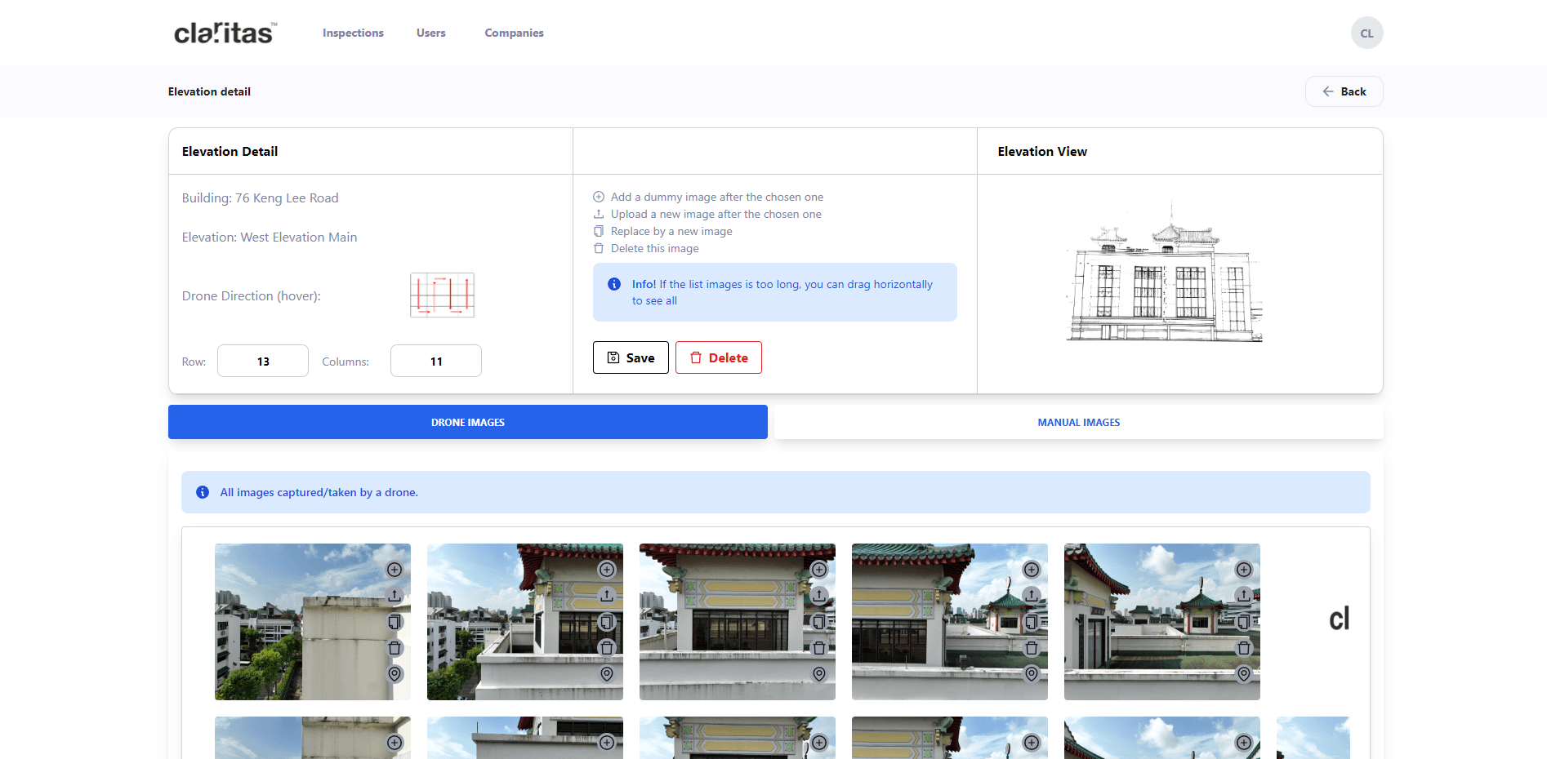Click the Claritas logo
This screenshot has width=1547, height=759.
click(225, 33)
